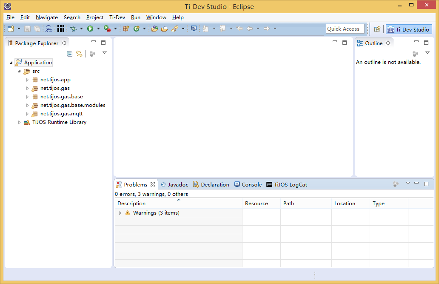Click Focus on Active Task in Package Explorer

(x=92, y=54)
